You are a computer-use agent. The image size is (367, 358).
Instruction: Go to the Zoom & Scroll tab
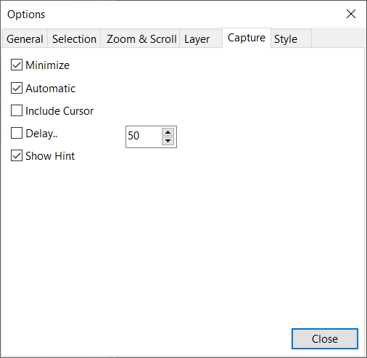coord(140,38)
